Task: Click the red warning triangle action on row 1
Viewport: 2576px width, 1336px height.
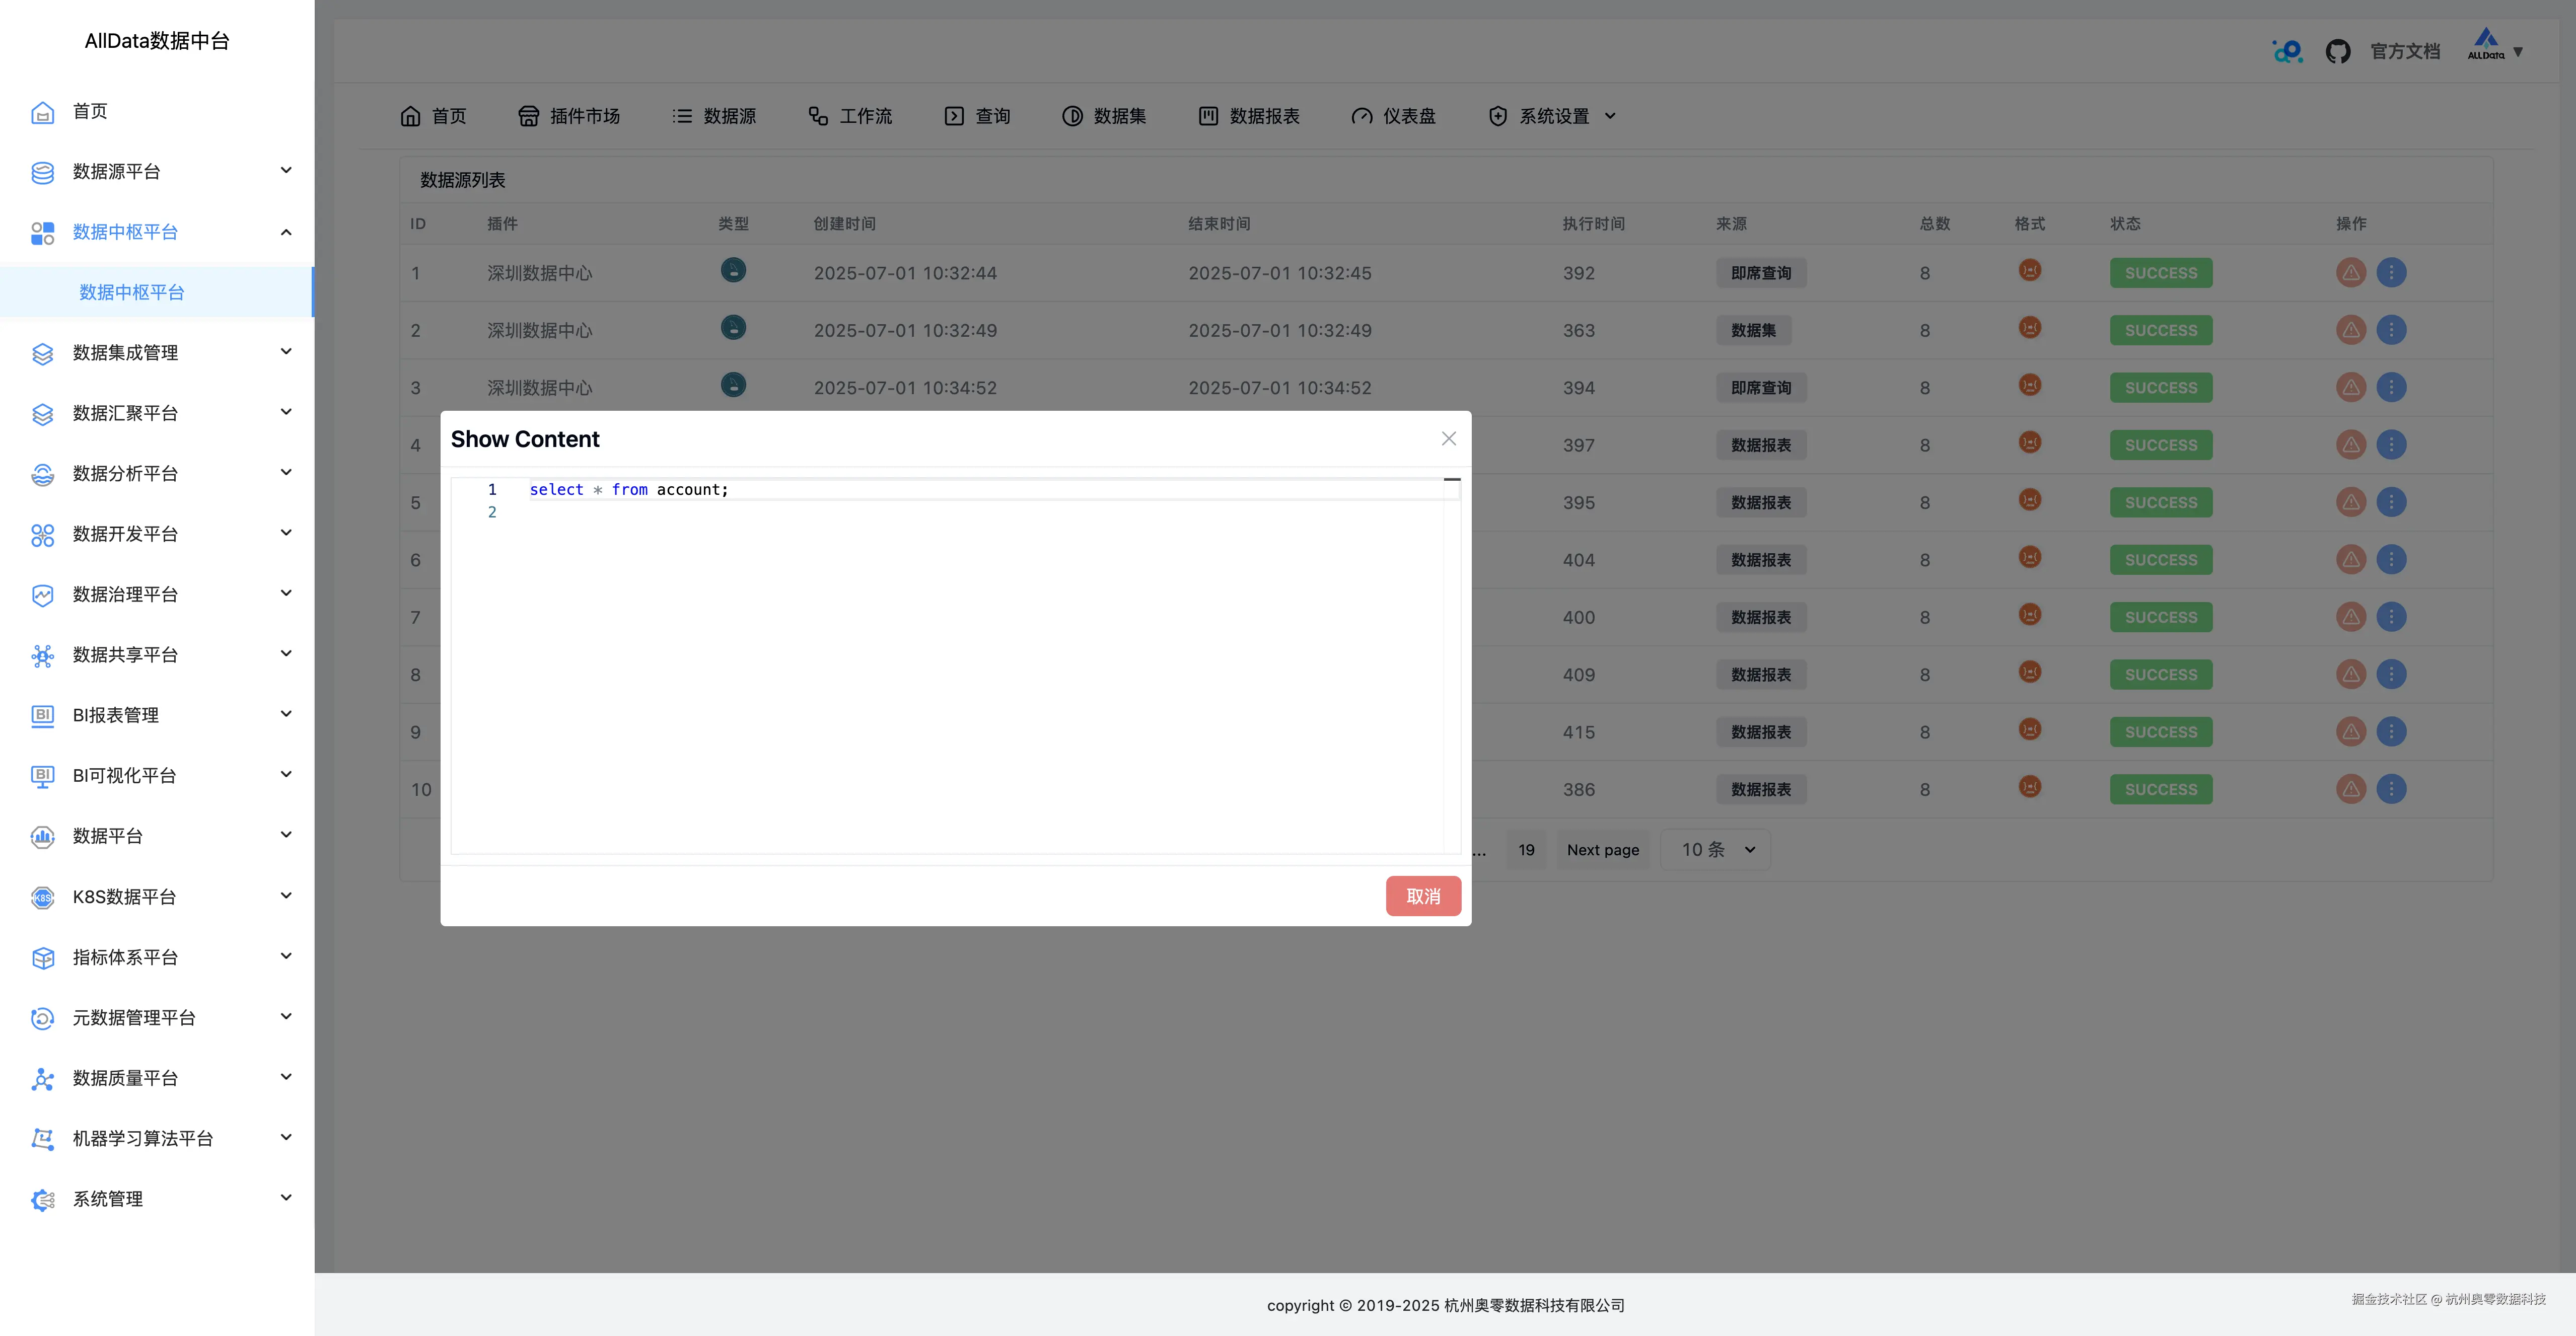Action: click(2351, 272)
